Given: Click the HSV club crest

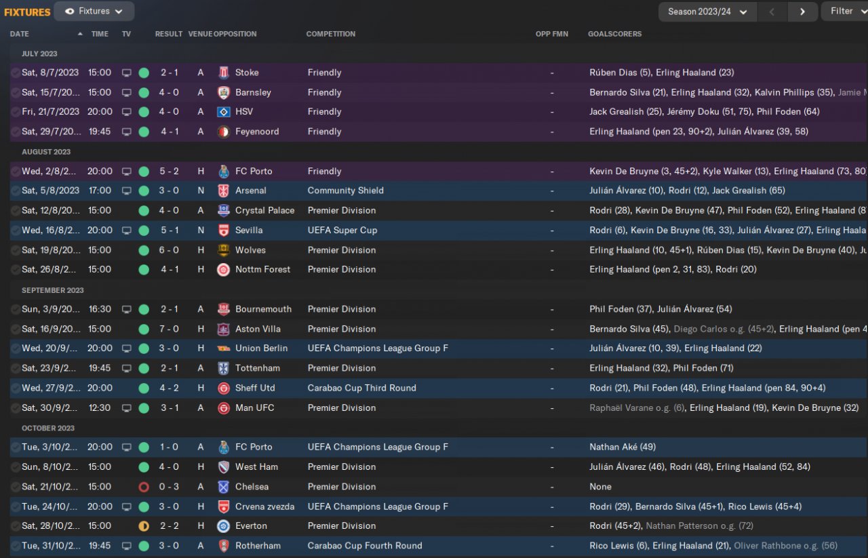Looking at the screenshot, I should click(224, 112).
